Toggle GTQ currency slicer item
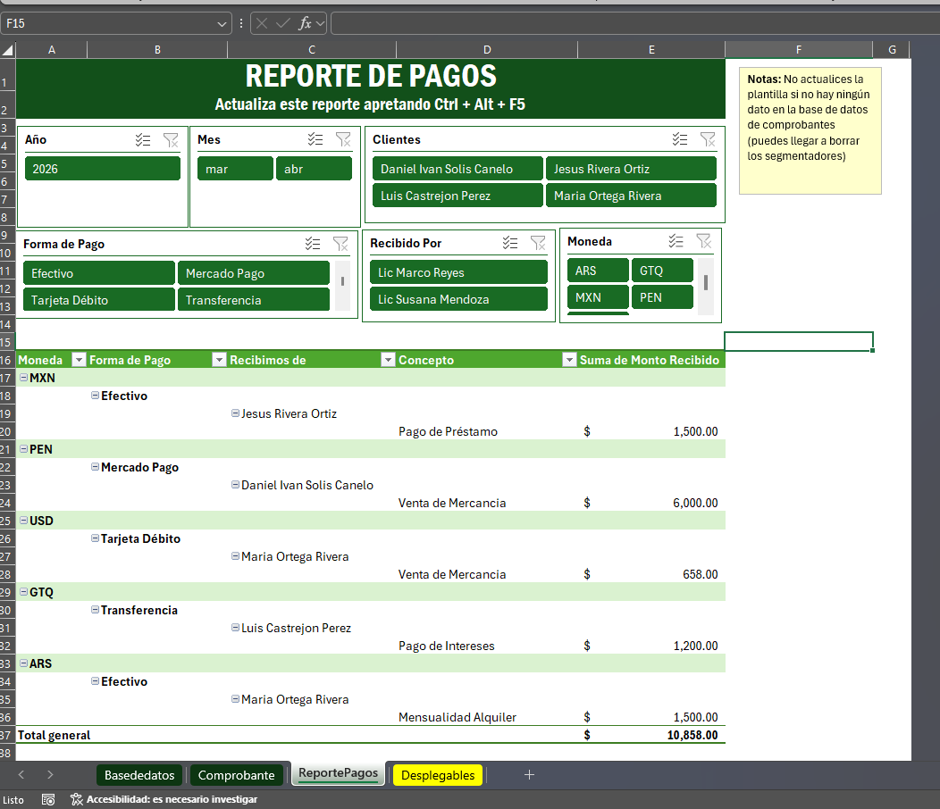 click(662, 271)
